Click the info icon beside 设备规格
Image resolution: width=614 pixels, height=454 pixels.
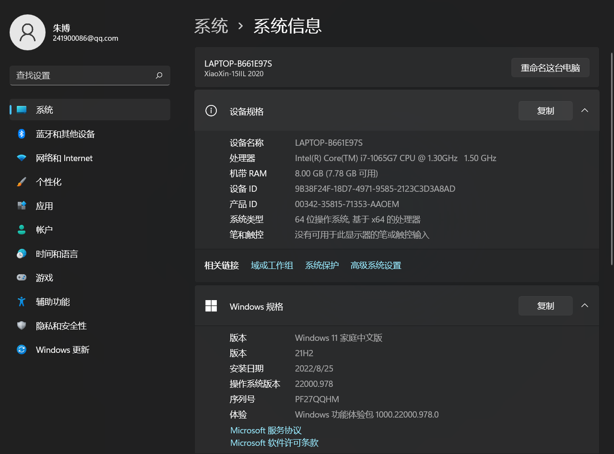click(211, 111)
